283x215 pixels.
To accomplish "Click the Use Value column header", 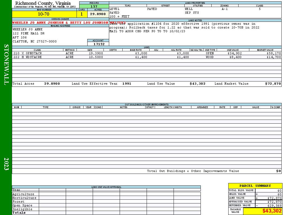I will (233, 50).
